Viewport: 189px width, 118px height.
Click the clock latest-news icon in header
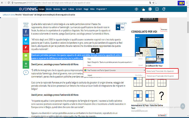[164, 9]
